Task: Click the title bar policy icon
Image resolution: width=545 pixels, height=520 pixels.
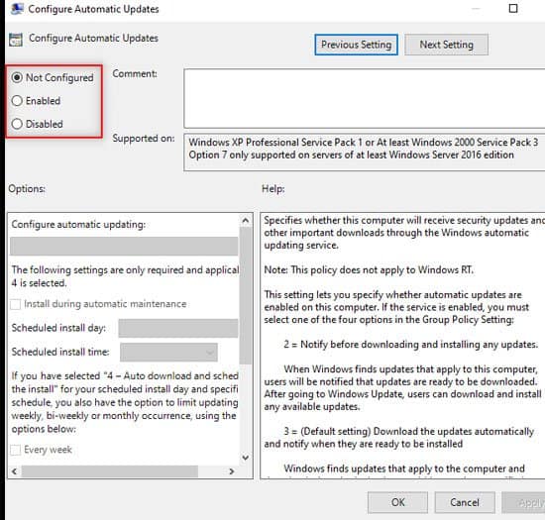Action: click(x=17, y=9)
